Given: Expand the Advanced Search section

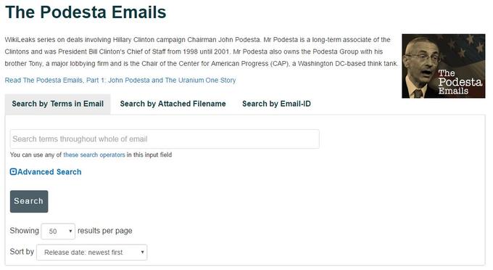Looking at the screenshot, I should coord(46,172).
